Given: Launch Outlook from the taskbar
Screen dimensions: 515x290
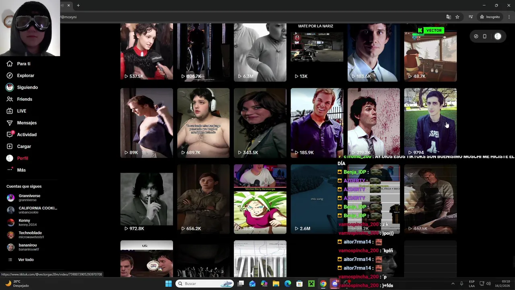Looking at the screenshot, I should click(x=252, y=284).
